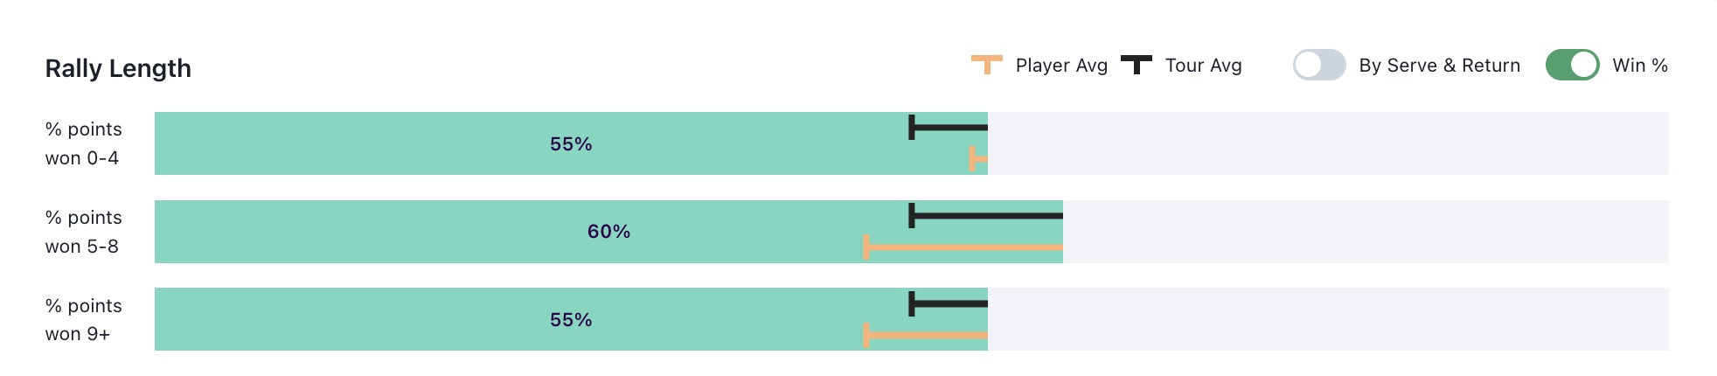Click orange player average marker on 9+ bar
Image resolution: width=1717 pixels, height=376 pixels.
point(866,335)
